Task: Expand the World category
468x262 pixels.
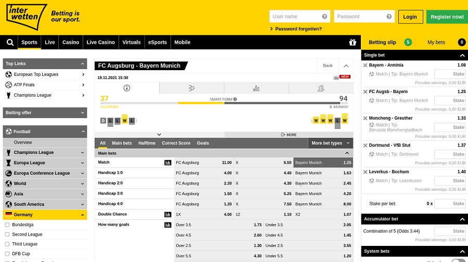Action: tap(83, 184)
